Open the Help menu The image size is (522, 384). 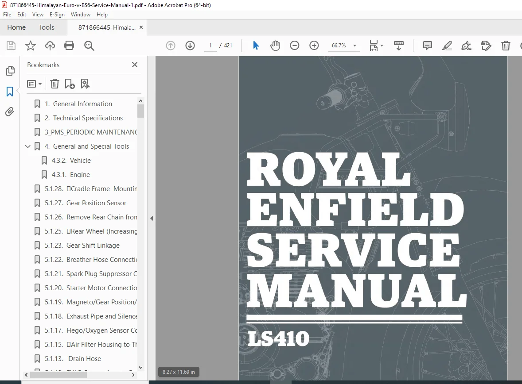point(102,15)
